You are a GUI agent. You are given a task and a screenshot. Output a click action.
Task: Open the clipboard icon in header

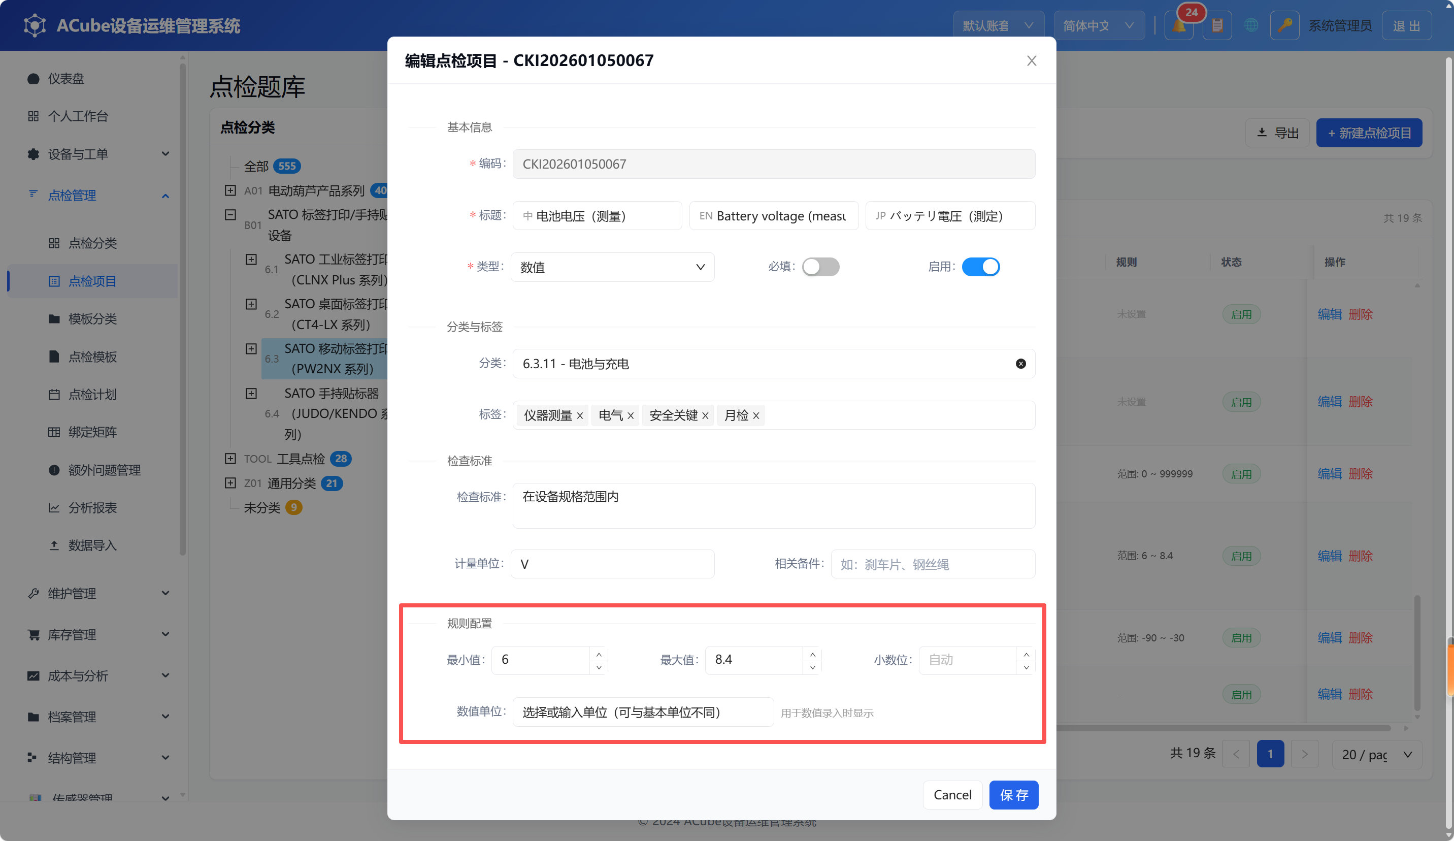(1217, 26)
